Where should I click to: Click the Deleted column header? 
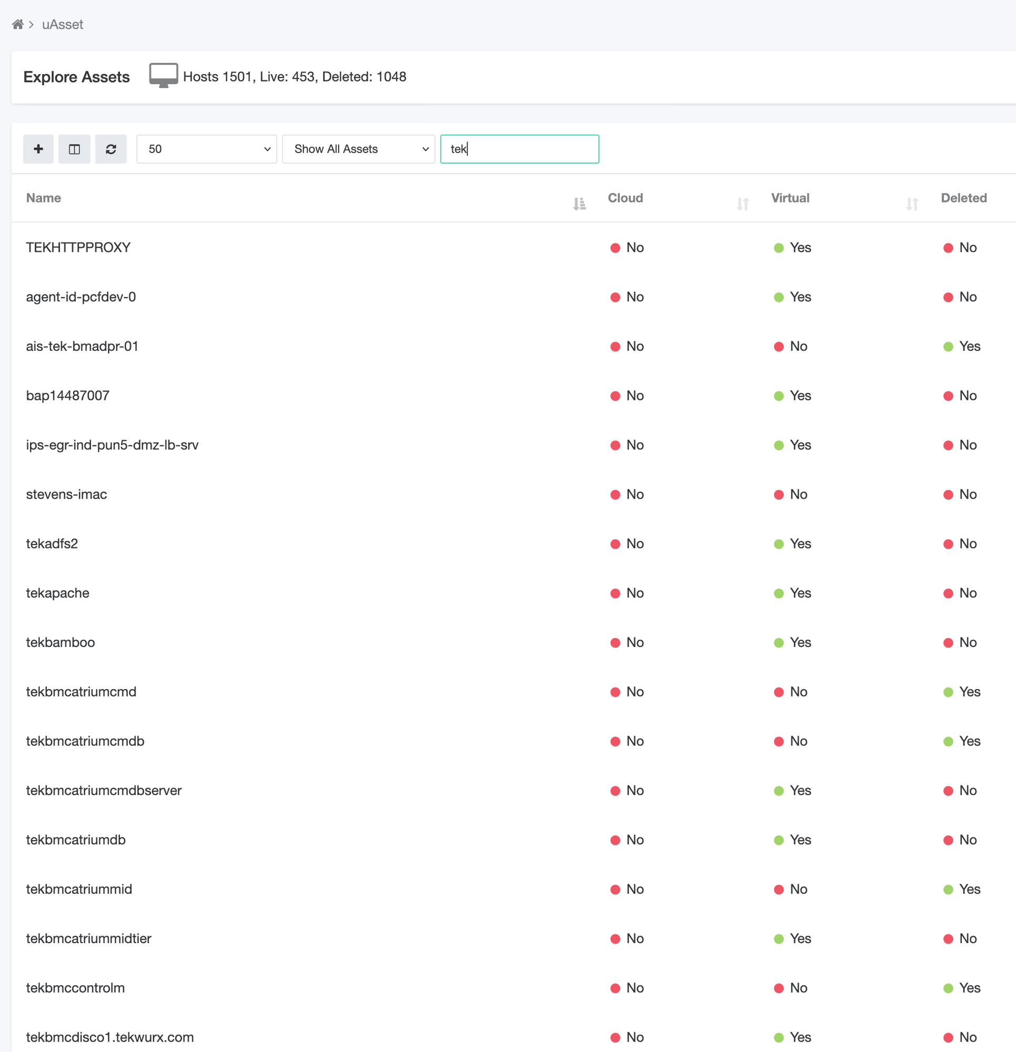pyautogui.click(x=964, y=198)
